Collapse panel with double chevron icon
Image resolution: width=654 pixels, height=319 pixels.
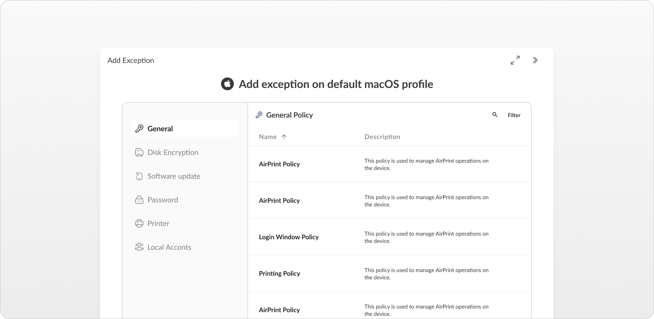535,60
